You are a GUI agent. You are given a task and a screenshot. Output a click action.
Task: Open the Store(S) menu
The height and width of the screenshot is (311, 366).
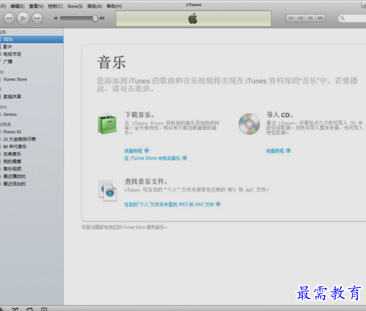pyautogui.click(x=75, y=6)
